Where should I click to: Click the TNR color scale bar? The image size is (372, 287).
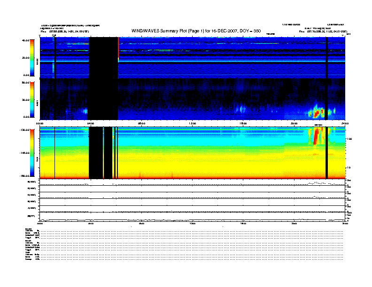pyautogui.click(x=32, y=153)
